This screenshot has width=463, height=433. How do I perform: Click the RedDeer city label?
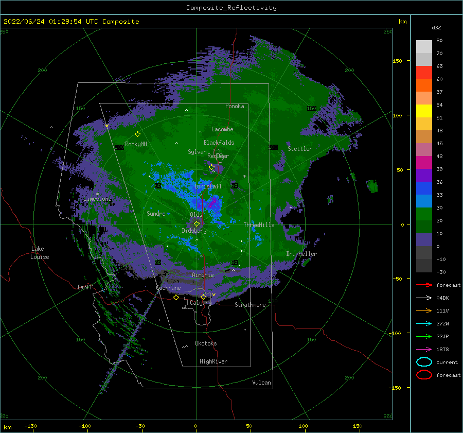pyautogui.click(x=218, y=156)
